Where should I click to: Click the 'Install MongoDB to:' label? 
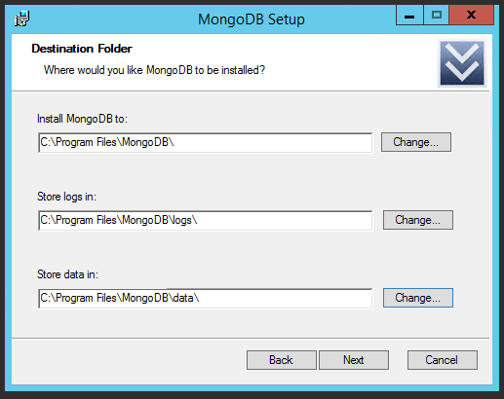tap(82, 119)
